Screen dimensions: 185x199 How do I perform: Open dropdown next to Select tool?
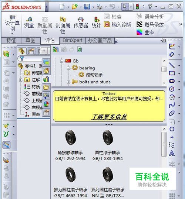point(131,7)
